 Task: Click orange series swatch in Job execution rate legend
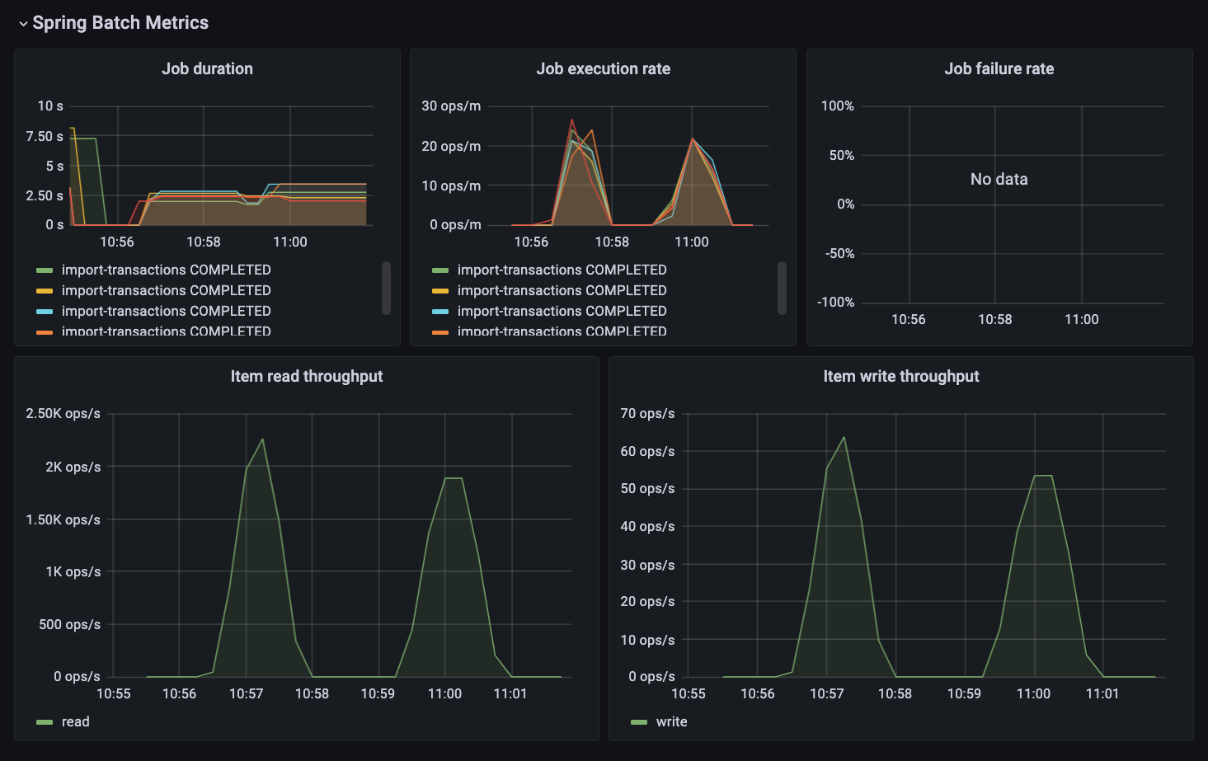(440, 332)
